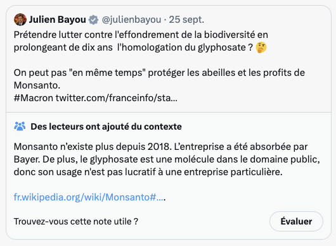
Task: Click the line 'prolongeant de dix ans l'homologation'
Action: point(133,47)
